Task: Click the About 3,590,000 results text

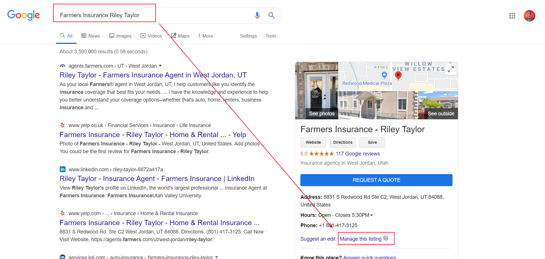Action: pyautogui.click(x=103, y=52)
